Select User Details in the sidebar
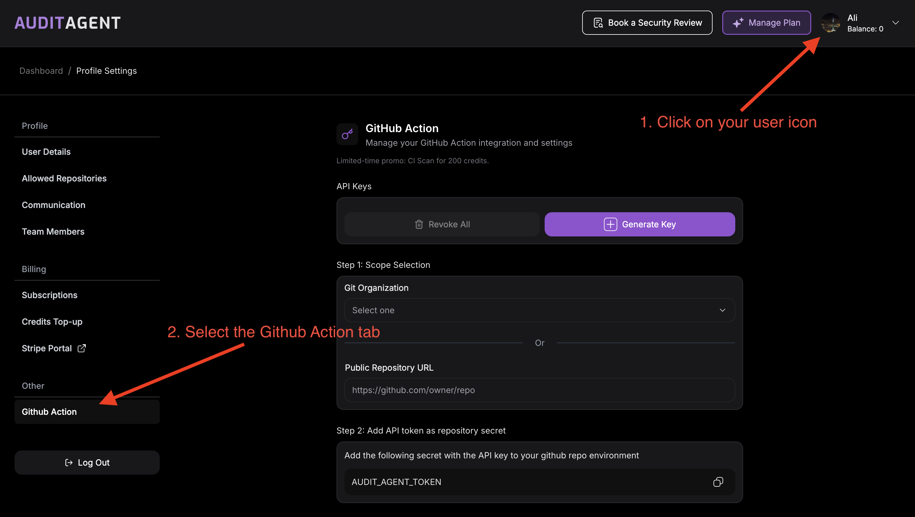Screen dimensions: 915x517 [x=46, y=151]
